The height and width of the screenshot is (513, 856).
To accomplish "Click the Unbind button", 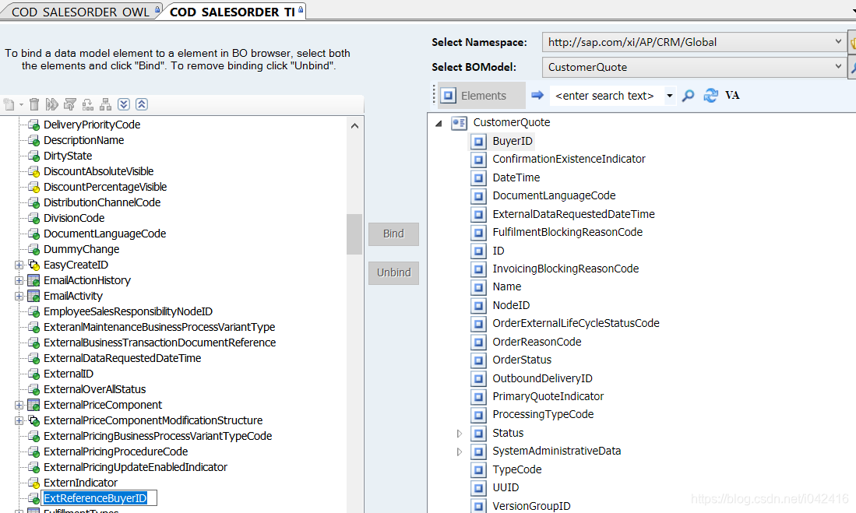I will [393, 273].
